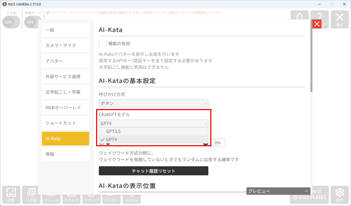Click the AI-Kataの表示位置 heading
This screenshot has width=351, height=206.
[x=127, y=186]
